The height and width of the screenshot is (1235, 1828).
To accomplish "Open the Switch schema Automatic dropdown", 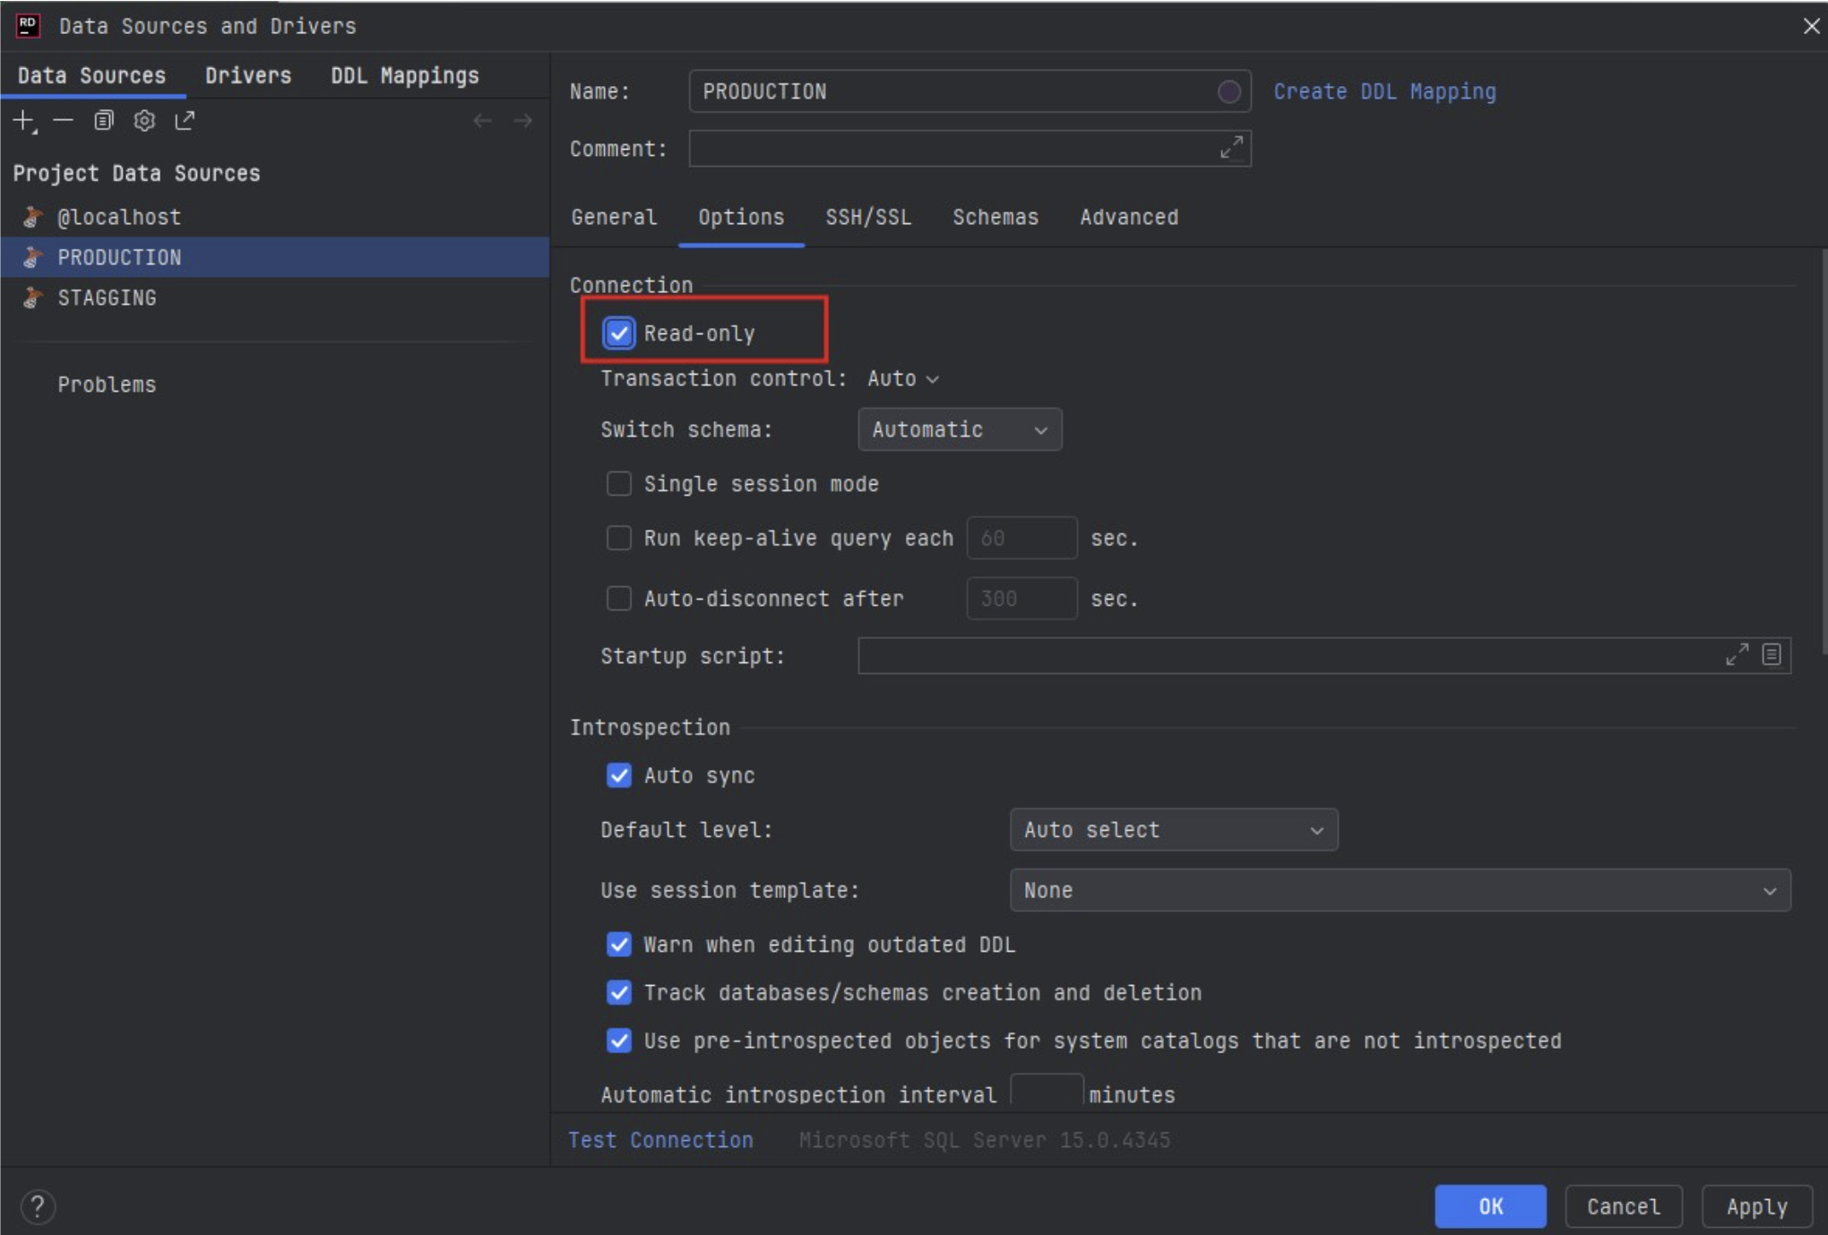I will point(960,430).
